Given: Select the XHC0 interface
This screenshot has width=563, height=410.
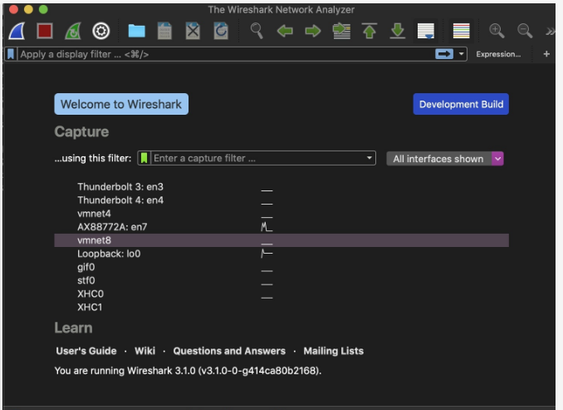Looking at the screenshot, I should click(x=91, y=294).
